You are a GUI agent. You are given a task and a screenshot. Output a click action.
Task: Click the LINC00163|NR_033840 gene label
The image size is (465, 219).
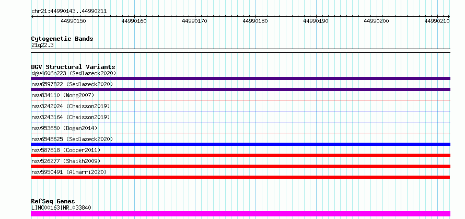(61, 208)
